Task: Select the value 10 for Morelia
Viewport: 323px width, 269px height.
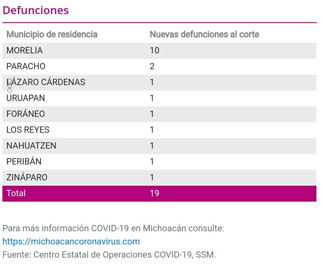Action: click(x=154, y=50)
